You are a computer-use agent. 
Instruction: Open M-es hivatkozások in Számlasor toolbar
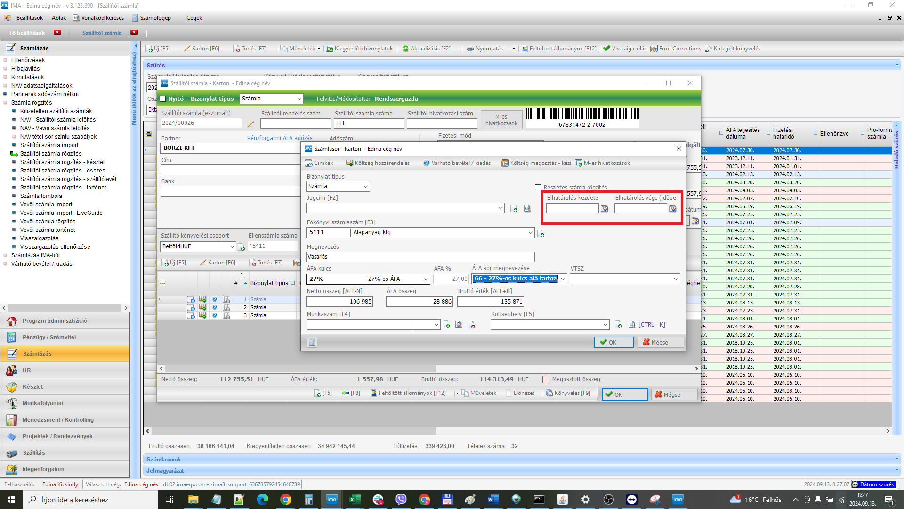pos(602,163)
